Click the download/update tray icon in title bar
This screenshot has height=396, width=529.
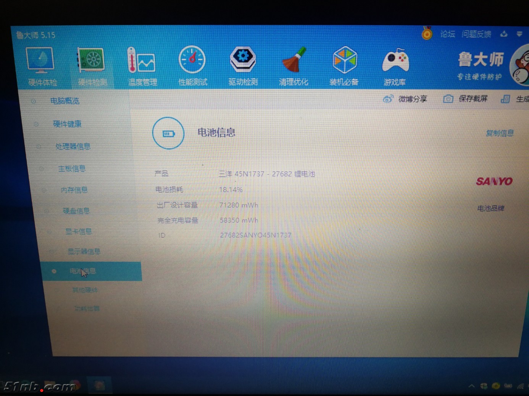[504, 34]
